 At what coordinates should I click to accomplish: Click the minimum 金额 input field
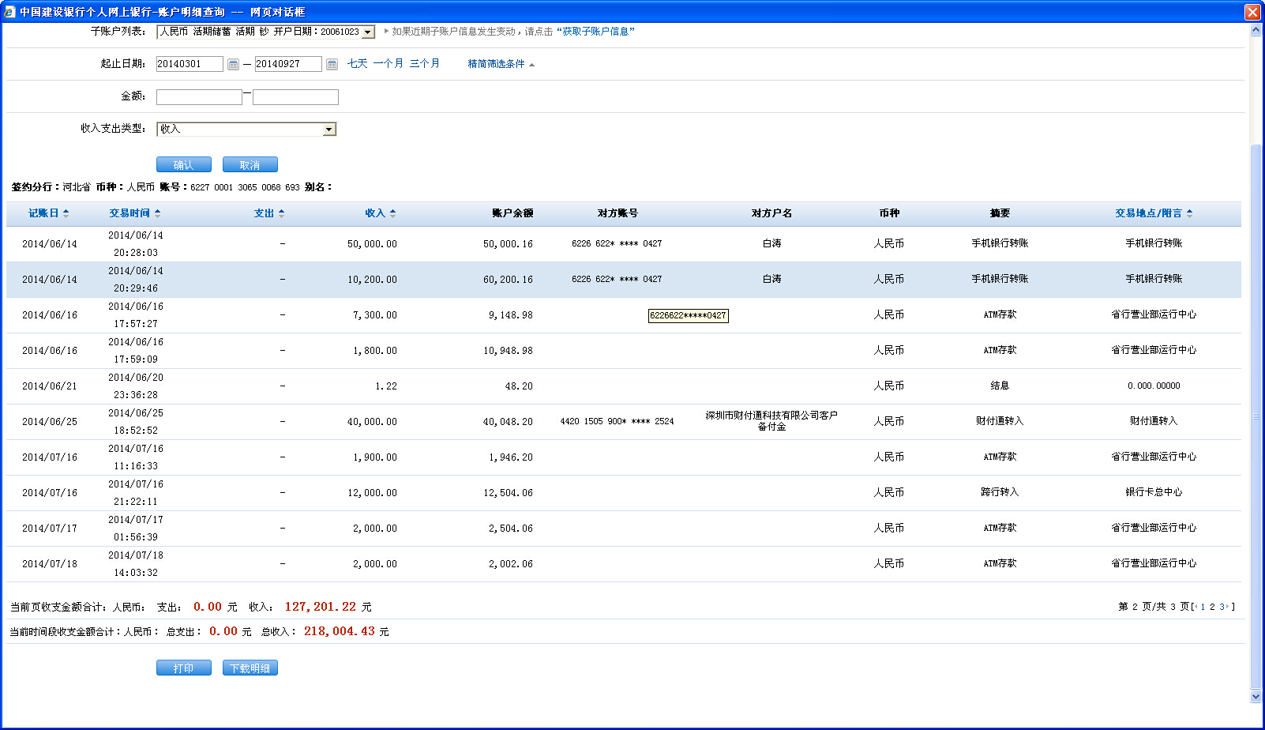199,97
